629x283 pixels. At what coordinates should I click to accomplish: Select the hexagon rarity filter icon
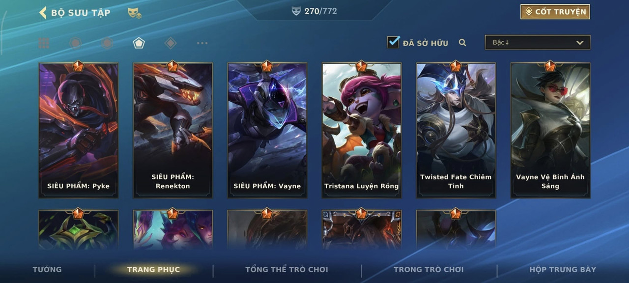click(107, 43)
